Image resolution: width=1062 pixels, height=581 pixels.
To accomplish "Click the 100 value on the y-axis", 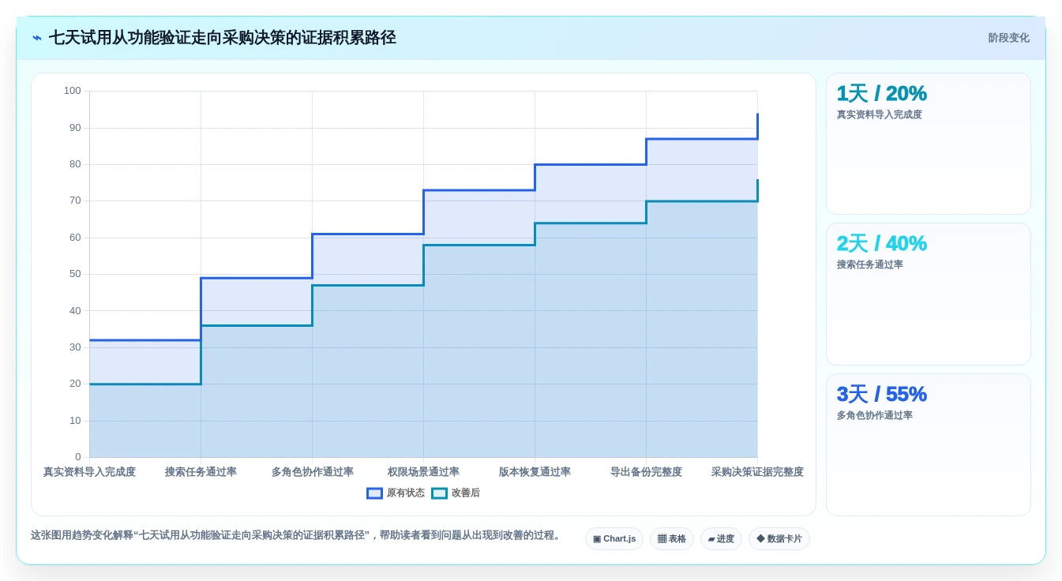I will (x=73, y=91).
